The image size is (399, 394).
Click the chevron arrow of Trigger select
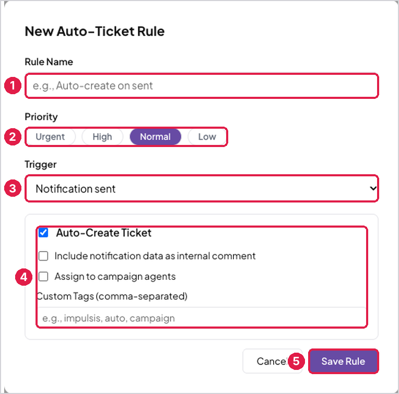coord(373,188)
